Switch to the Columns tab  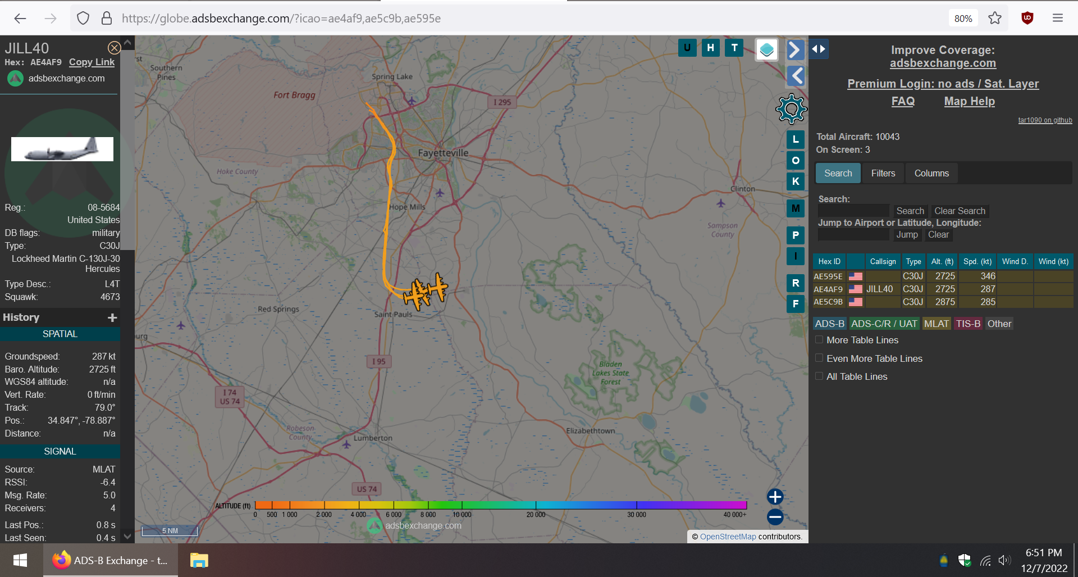[931, 174]
